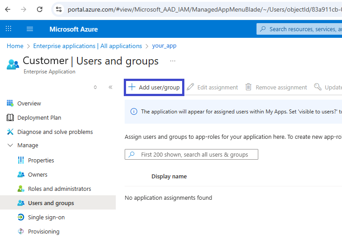Viewport: 342px width, 242px height.
Task: Click Assign users and groups description text
Action: point(233,137)
